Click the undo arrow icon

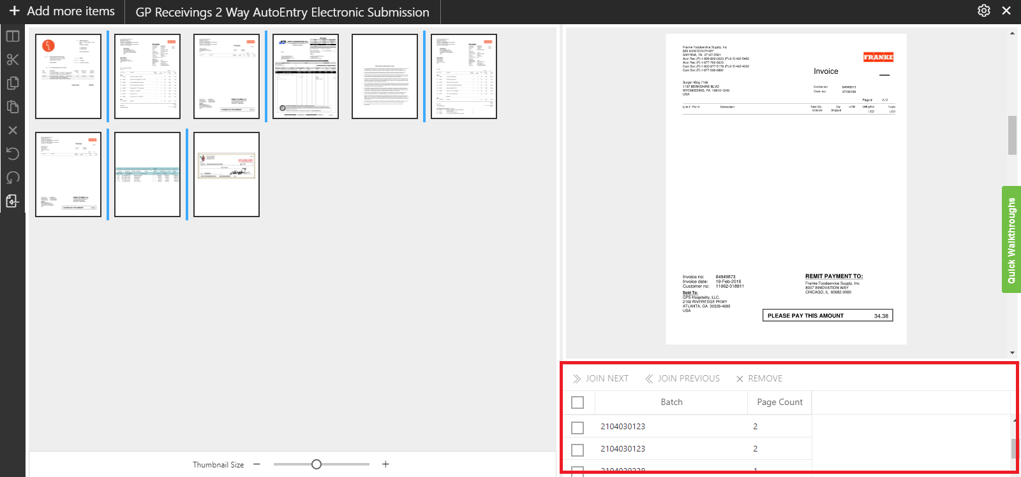pos(13,153)
